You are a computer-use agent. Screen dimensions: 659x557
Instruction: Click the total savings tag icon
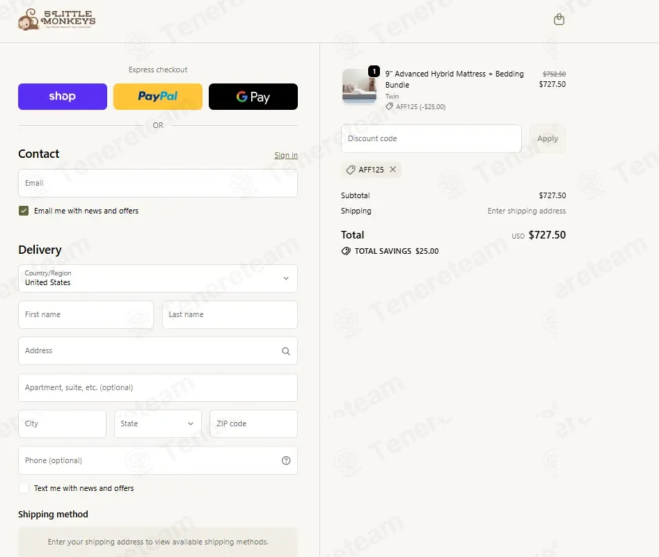pos(346,251)
